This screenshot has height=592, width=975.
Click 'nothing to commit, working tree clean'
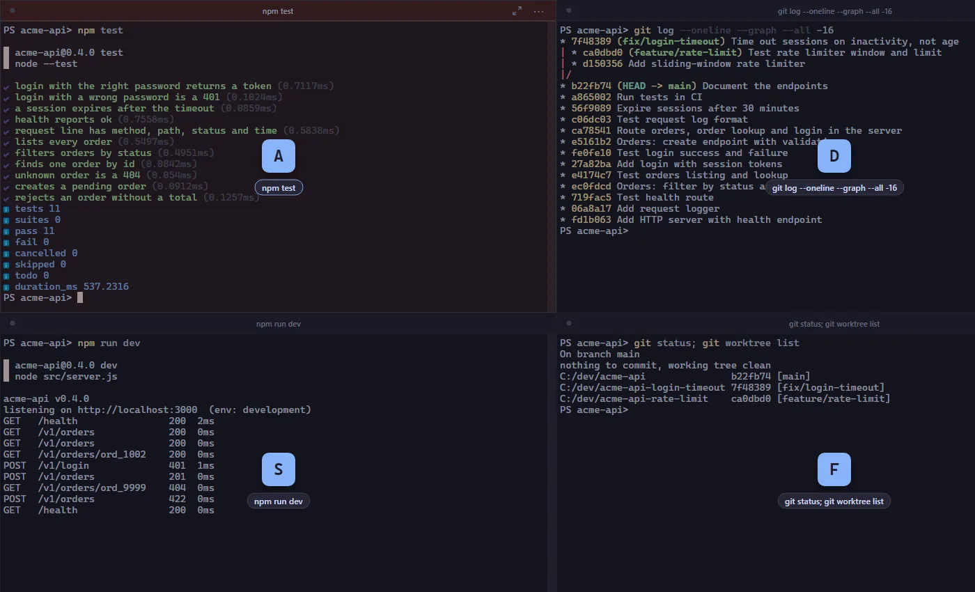[665, 366]
